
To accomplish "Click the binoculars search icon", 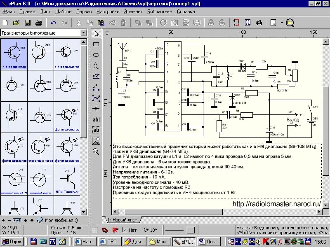I will [x=259, y=23].
